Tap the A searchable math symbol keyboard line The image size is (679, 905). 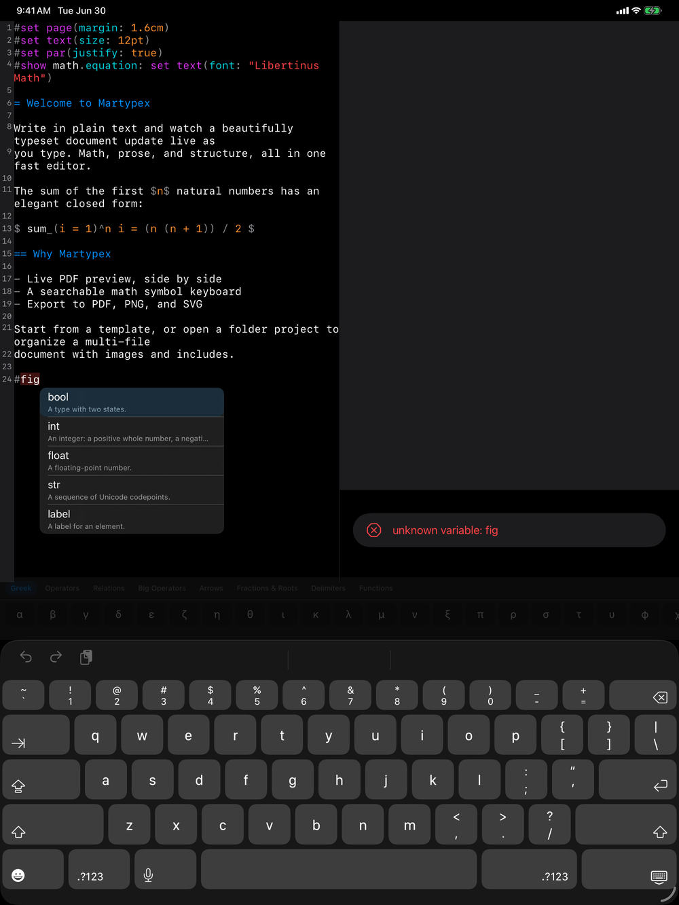(x=128, y=291)
